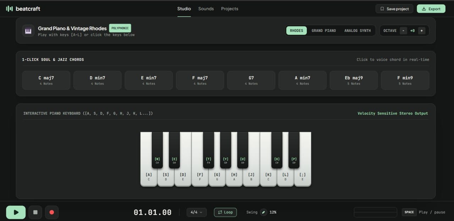Click the loop arrows icon
Screen dimensions: 454x221
point(220,212)
